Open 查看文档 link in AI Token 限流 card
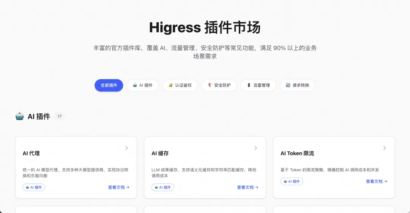The width and height of the screenshot is (410, 213). coord(377,182)
